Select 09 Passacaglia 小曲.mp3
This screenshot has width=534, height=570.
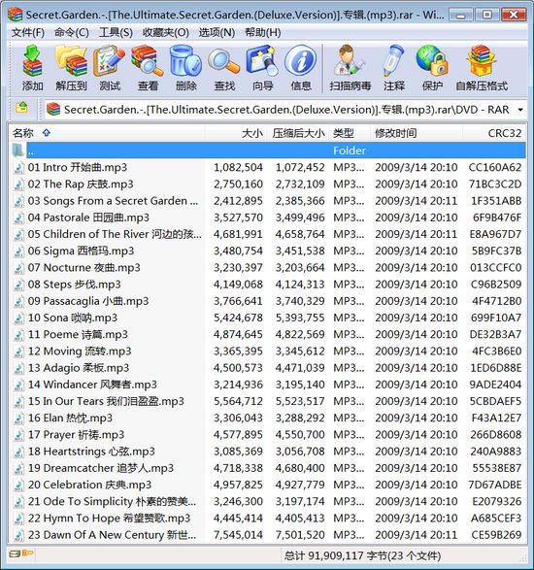pos(268,301)
